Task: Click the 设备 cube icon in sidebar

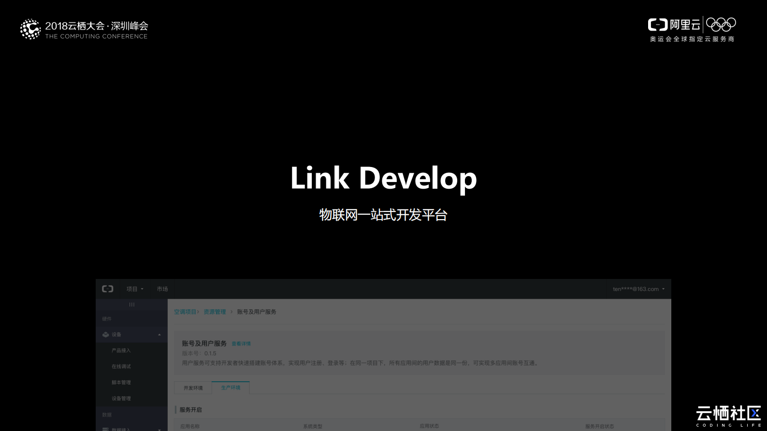Action: [x=105, y=334]
